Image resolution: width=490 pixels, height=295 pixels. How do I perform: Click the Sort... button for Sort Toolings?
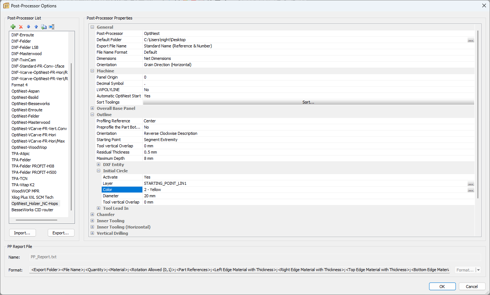pos(308,102)
